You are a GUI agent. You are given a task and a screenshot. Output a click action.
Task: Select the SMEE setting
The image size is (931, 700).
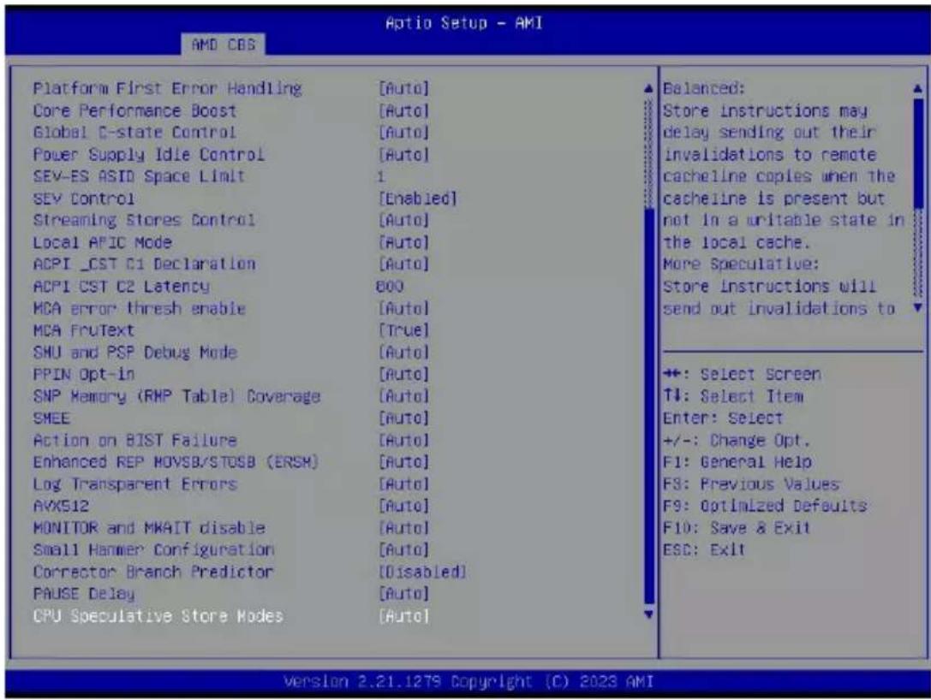tap(51, 418)
